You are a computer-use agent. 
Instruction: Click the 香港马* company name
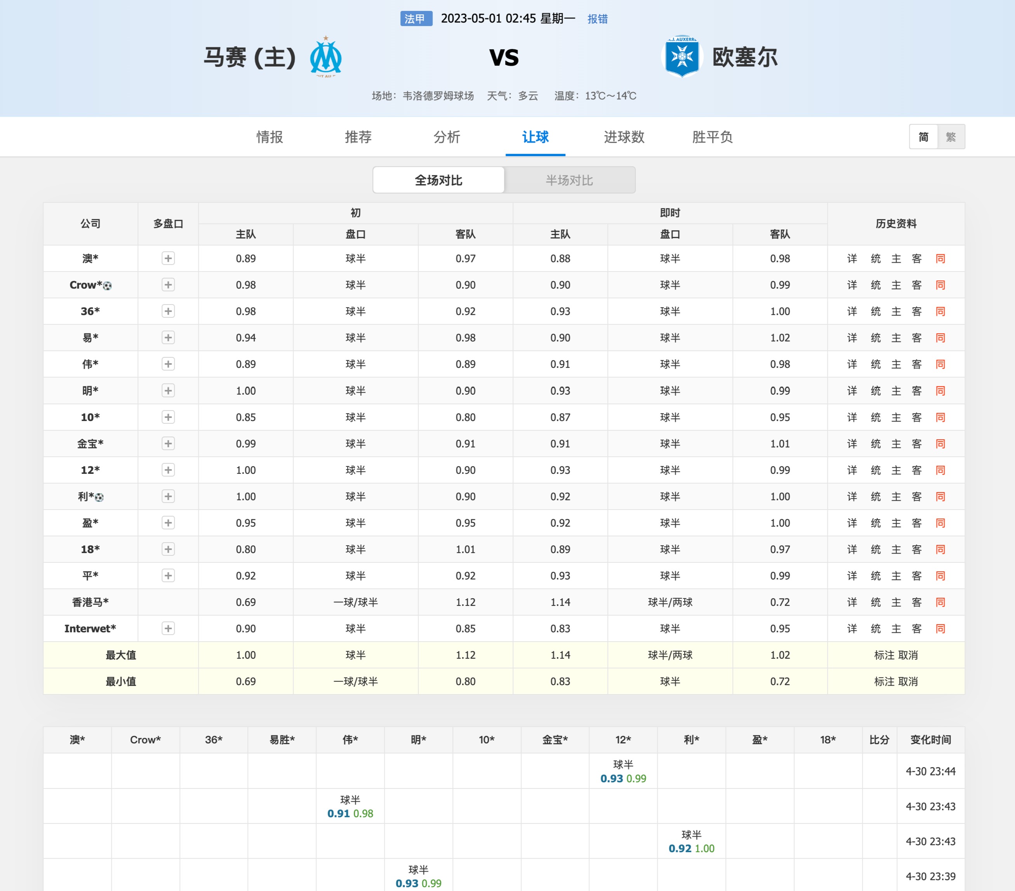90,602
